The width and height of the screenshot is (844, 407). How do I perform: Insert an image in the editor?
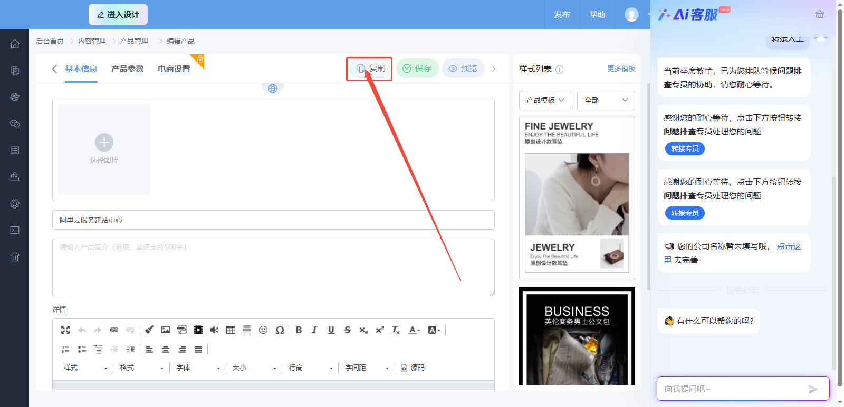coord(166,330)
